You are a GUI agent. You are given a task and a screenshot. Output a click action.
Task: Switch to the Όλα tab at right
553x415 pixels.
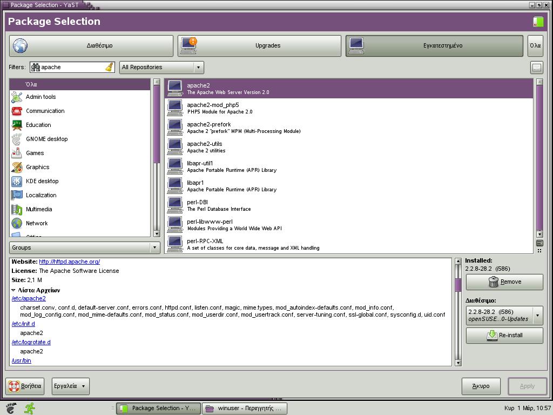[x=535, y=45]
